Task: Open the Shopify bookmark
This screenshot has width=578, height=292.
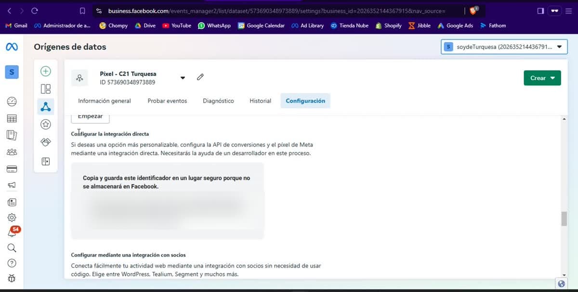Action: pos(388,25)
